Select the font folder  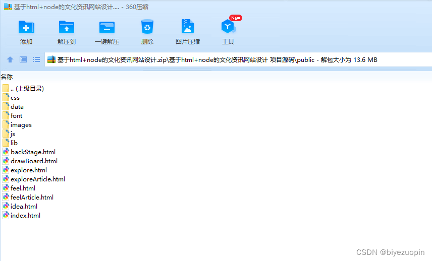pos(13,116)
